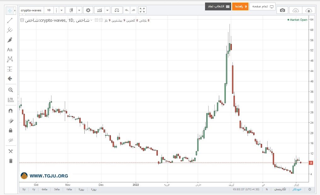Select the ruler measure tool

[10, 100]
